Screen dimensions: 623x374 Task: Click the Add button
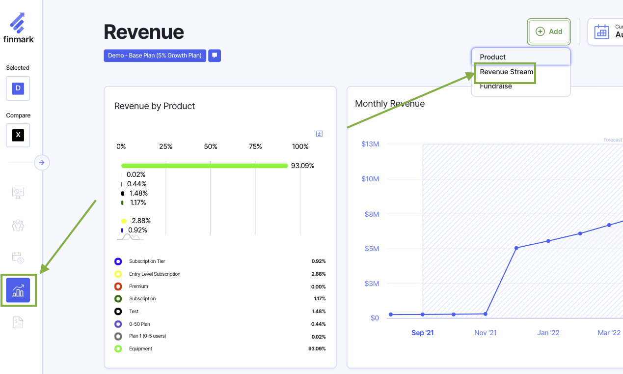point(549,31)
